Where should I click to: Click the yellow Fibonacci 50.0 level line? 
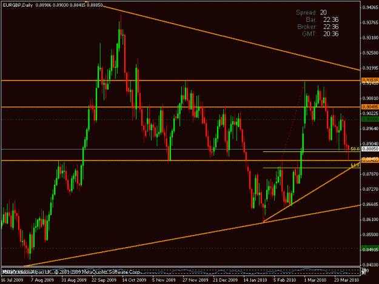(311, 152)
